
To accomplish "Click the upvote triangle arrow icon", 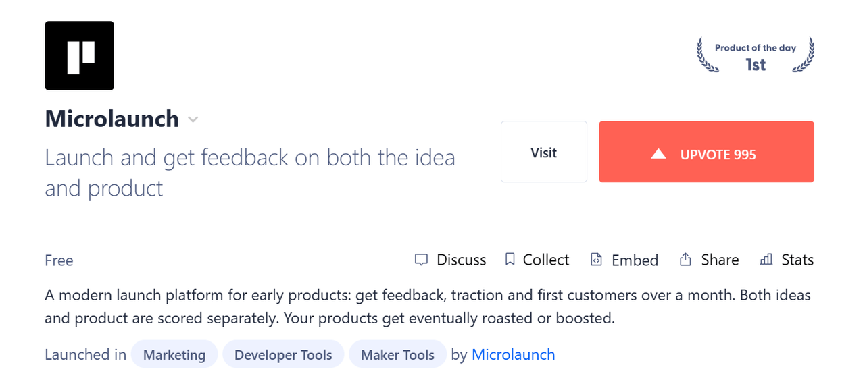I will pyautogui.click(x=658, y=155).
